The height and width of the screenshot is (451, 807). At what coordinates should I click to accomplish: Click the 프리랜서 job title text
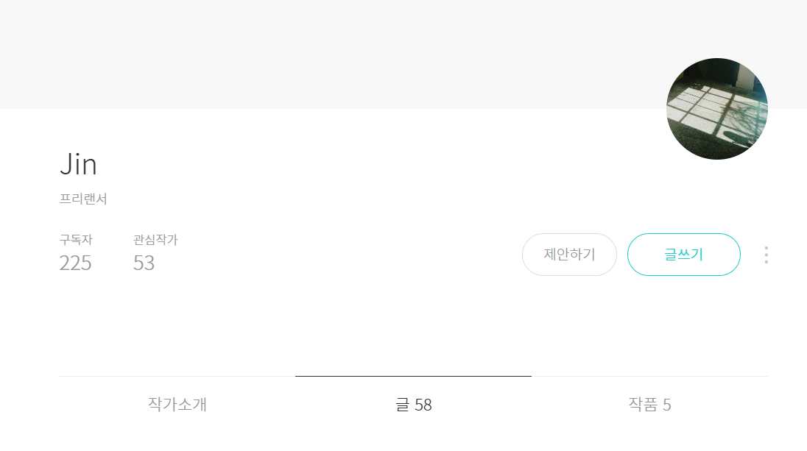click(x=83, y=199)
